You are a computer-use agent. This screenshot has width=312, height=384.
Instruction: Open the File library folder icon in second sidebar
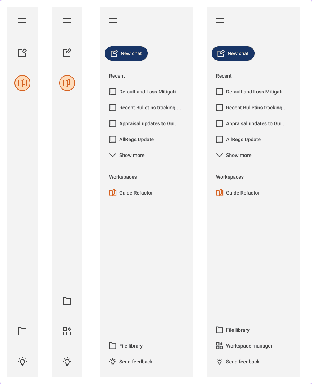[67, 301]
